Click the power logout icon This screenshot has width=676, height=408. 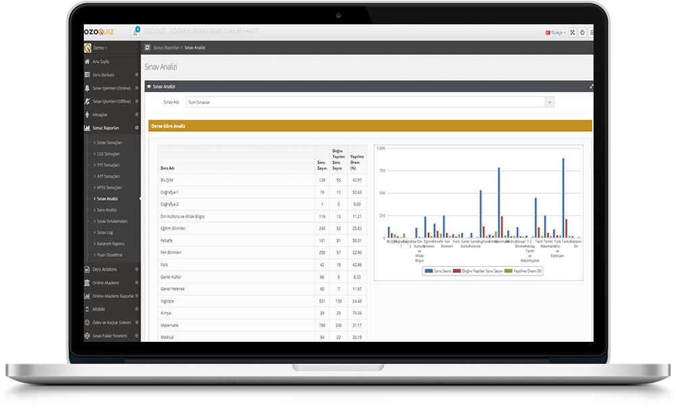click(583, 32)
